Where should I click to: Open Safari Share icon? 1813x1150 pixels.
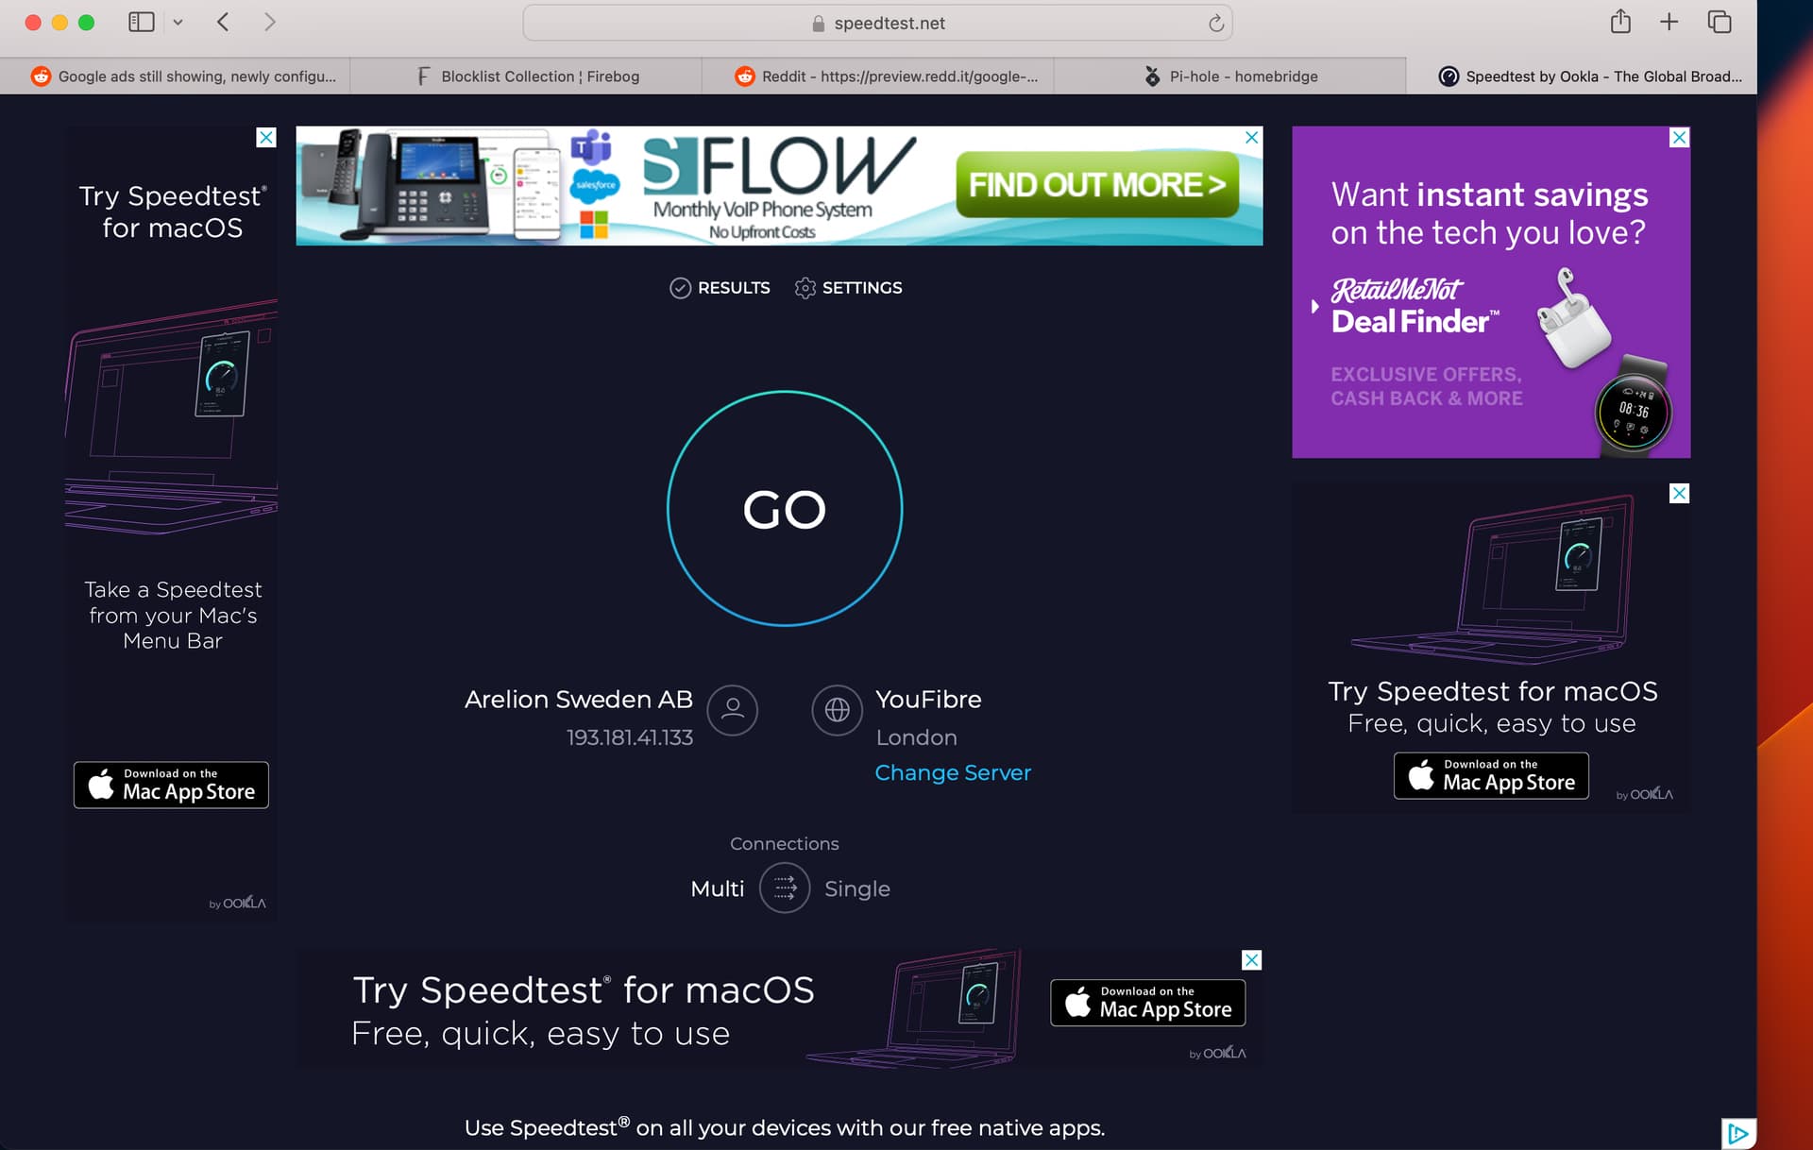(x=1619, y=22)
